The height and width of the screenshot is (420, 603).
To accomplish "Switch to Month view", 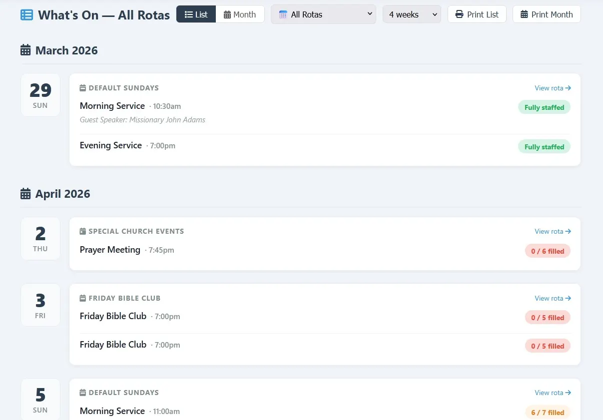I will click(x=240, y=14).
